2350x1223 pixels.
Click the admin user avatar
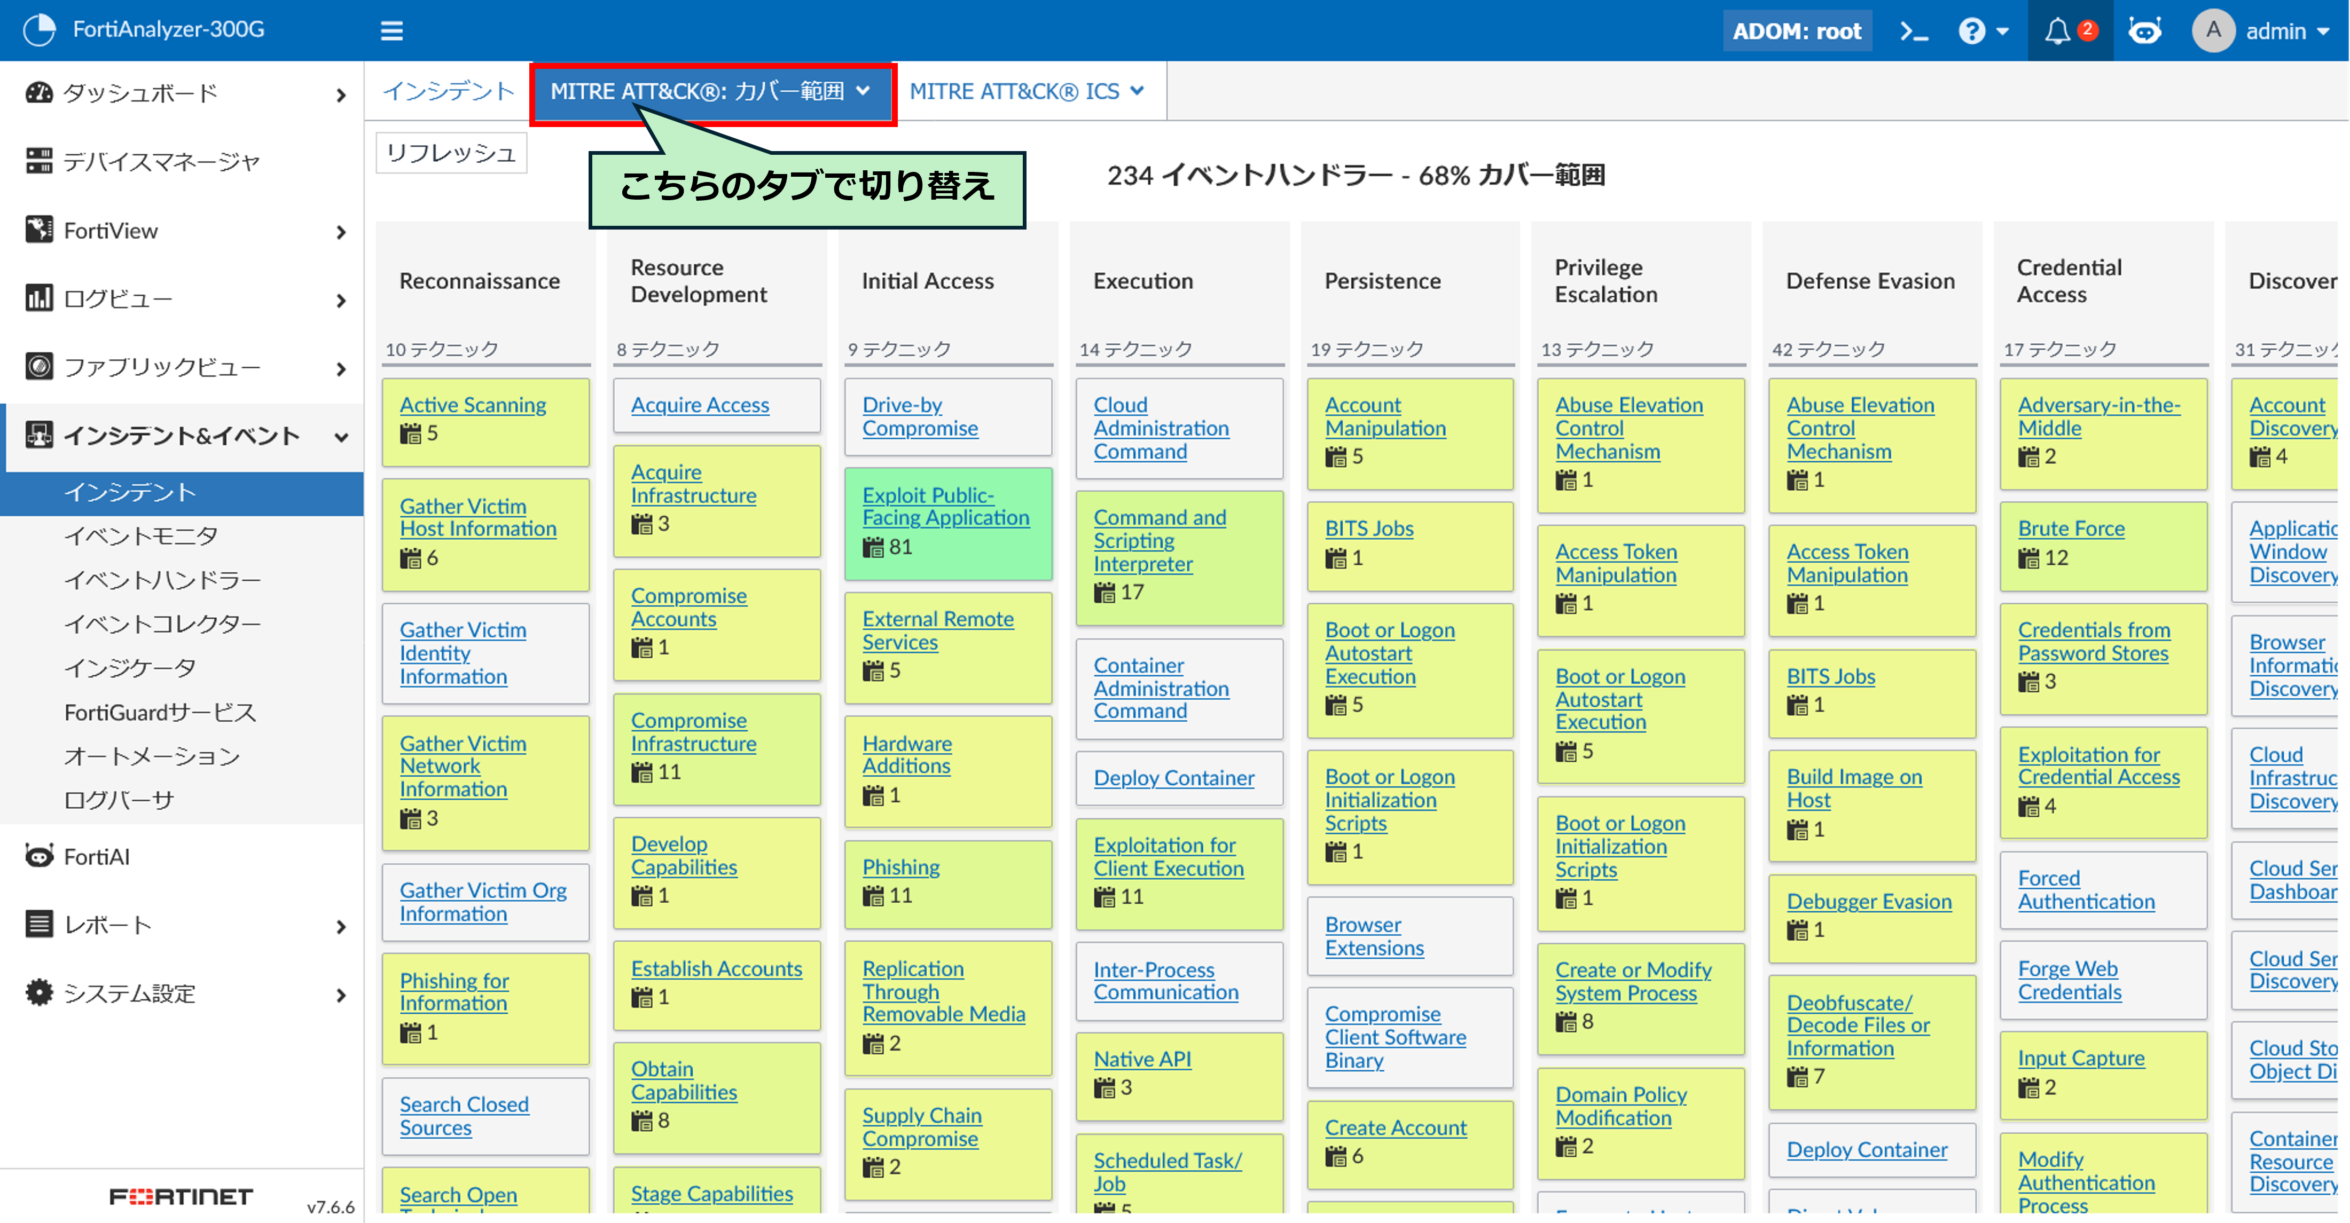[x=2212, y=31]
